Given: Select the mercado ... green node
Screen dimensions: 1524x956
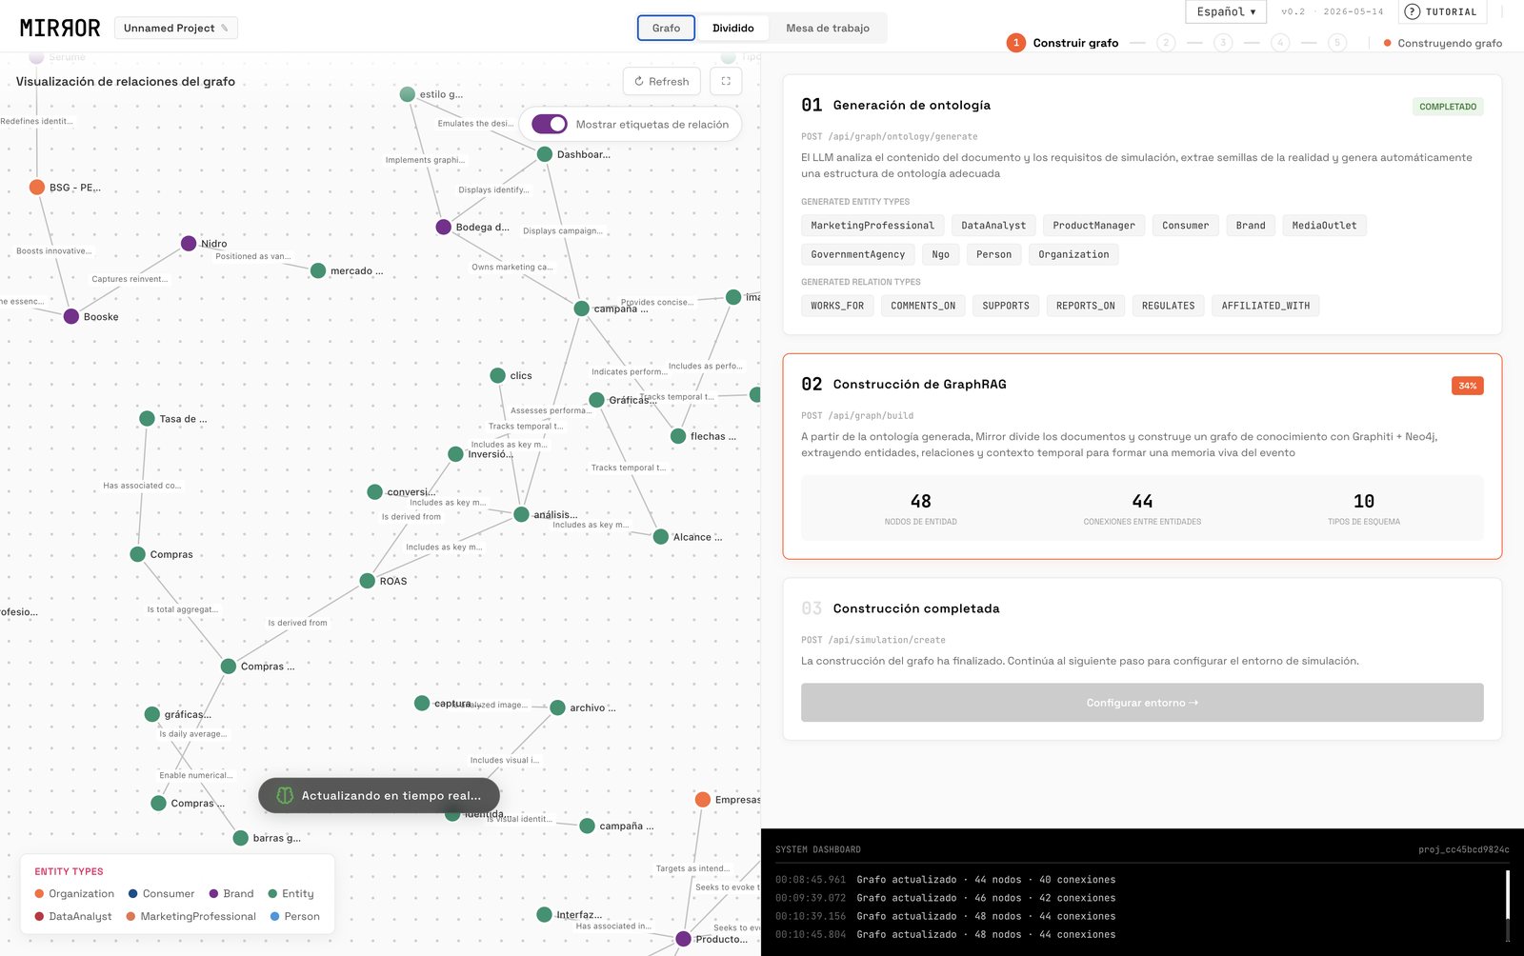Looking at the screenshot, I should coord(318,270).
